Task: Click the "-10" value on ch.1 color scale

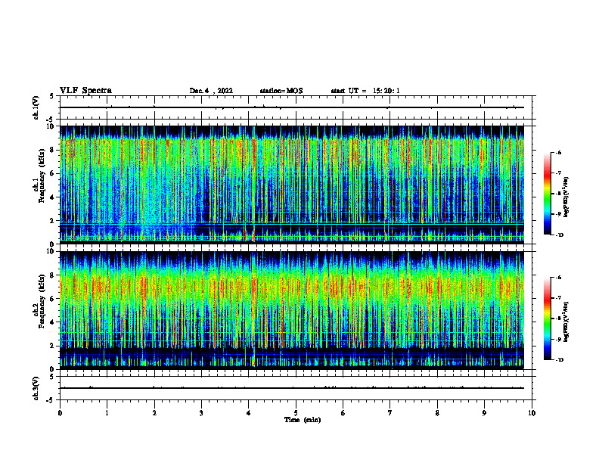Action: 559,235
